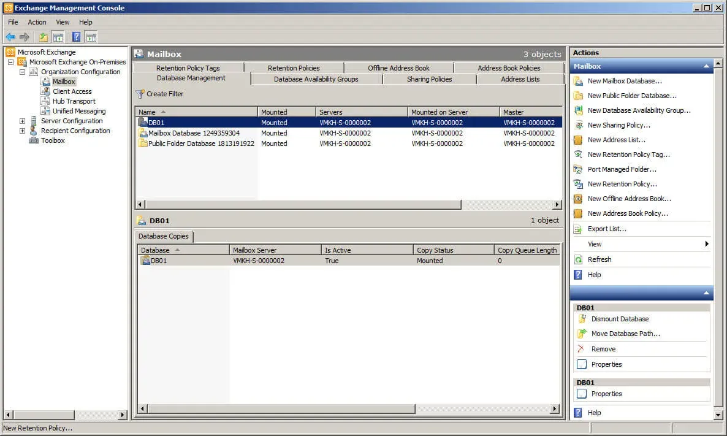Screen dimensions: 727x436
Task: Click the Create Filter funnel icon
Action: click(x=140, y=94)
